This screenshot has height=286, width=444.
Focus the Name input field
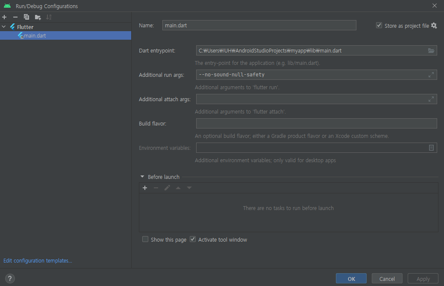(259, 25)
